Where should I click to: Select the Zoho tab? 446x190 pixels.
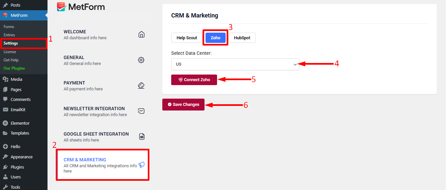click(x=215, y=38)
